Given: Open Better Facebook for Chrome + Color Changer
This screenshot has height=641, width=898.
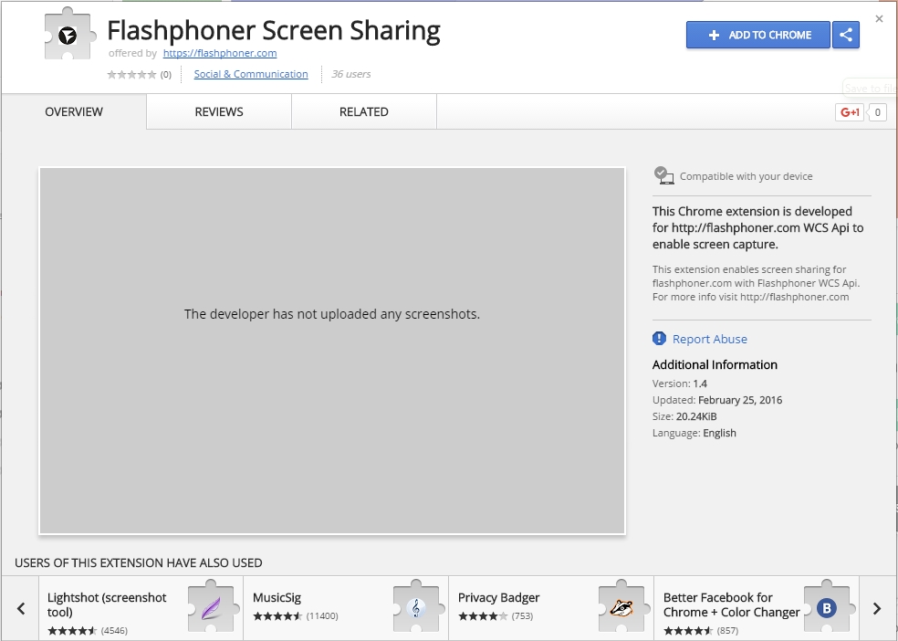Looking at the screenshot, I should click(731, 604).
